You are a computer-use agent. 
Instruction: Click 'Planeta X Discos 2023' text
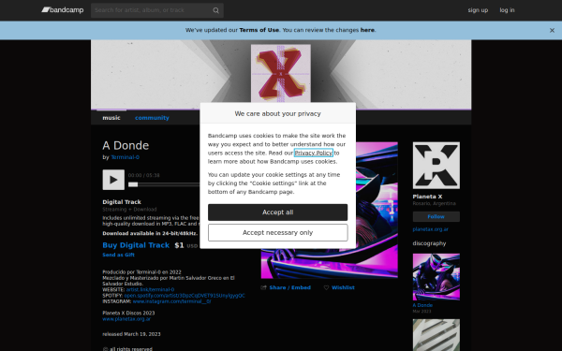pos(128,313)
